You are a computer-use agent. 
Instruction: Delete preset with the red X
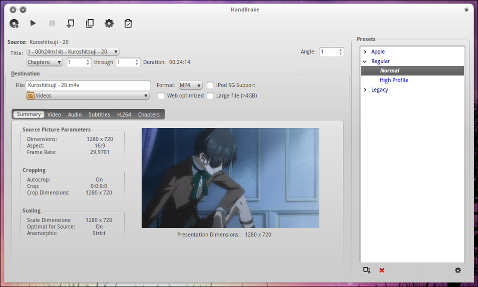point(382,270)
